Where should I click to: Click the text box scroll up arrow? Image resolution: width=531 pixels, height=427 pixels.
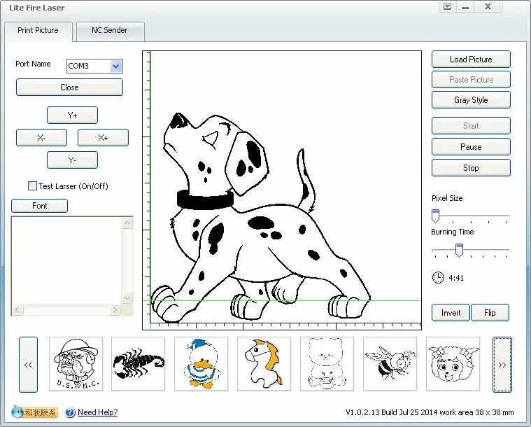tap(127, 223)
